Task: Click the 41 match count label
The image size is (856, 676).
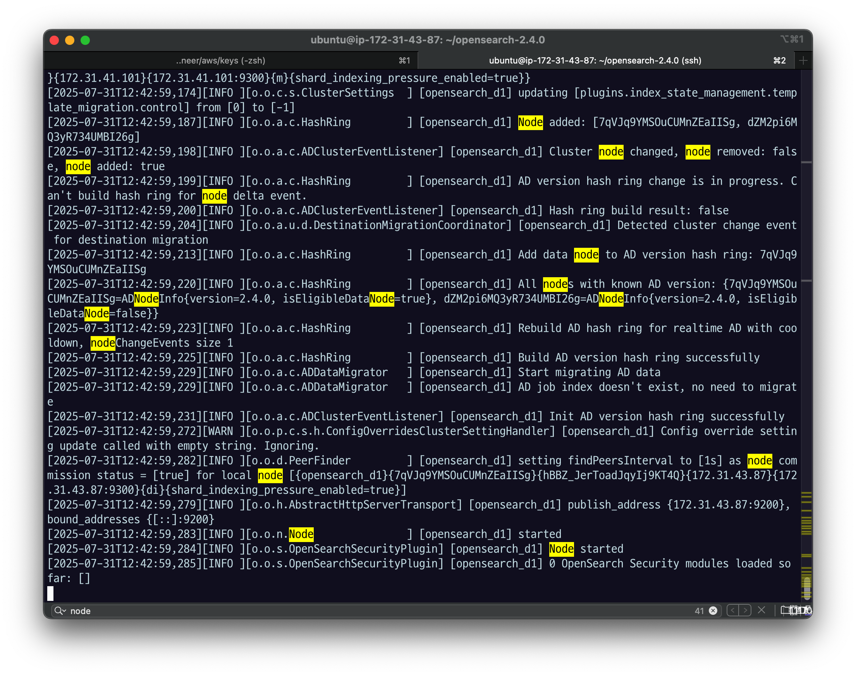Action: coord(699,611)
